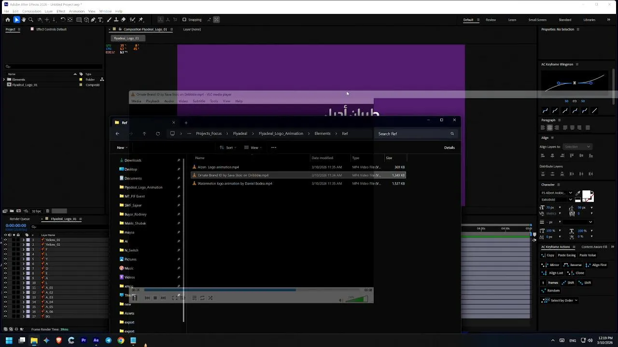The width and height of the screenshot is (618, 347).
Task: Select the Rotation tool
Action: click(x=63, y=20)
